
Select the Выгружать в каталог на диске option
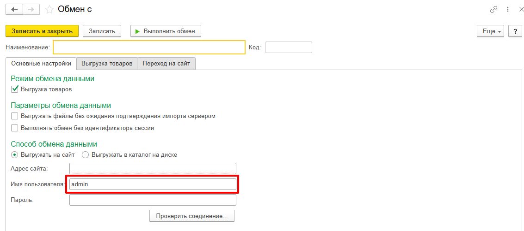[x=85, y=154]
